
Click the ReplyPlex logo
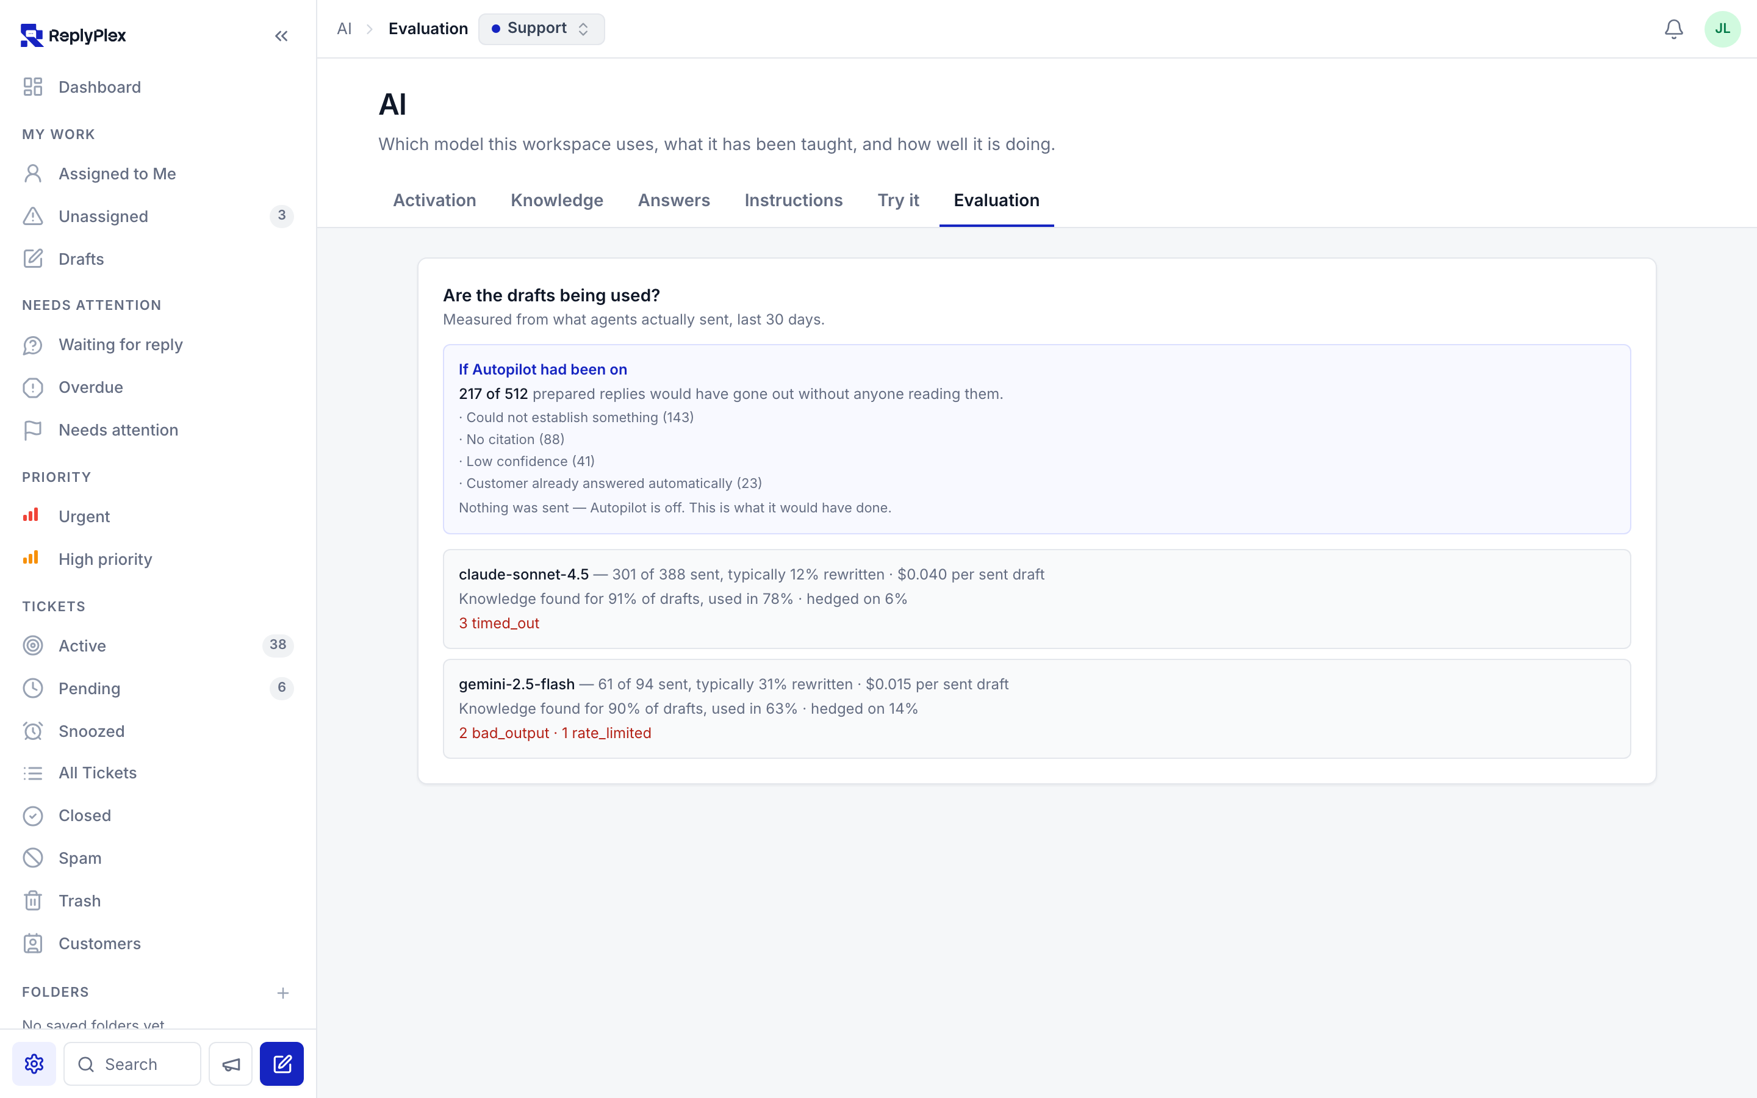pos(73,35)
